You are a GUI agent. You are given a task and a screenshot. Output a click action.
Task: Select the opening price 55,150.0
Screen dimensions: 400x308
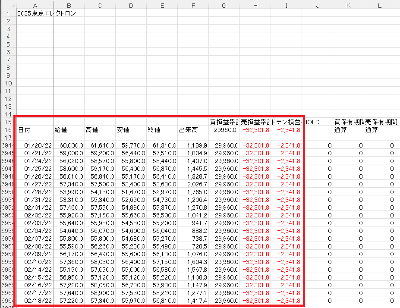point(69,270)
